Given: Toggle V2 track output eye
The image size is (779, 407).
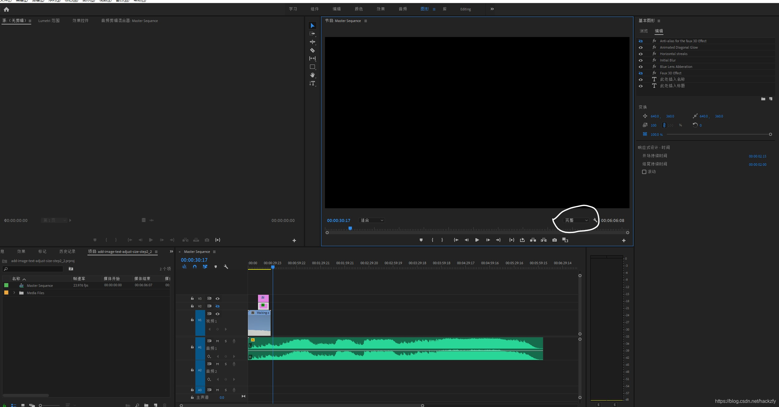Looking at the screenshot, I should (x=217, y=306).
